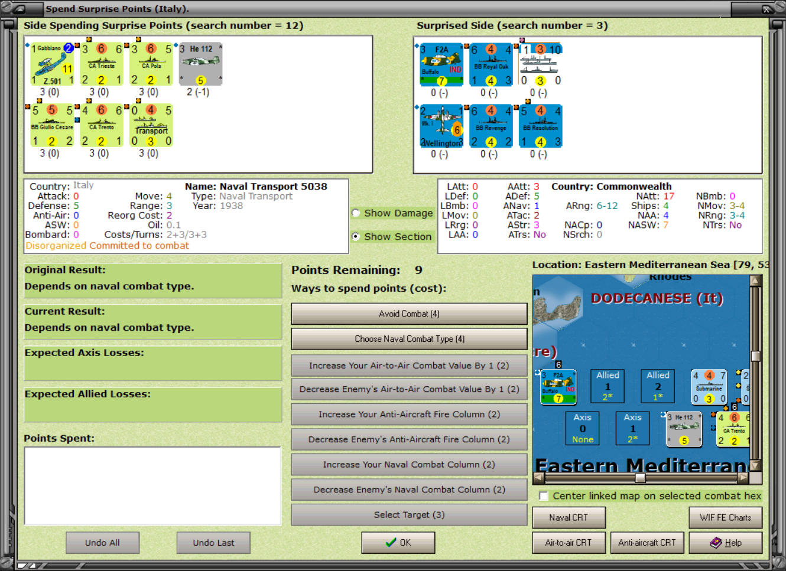
Task: Click map vertical scrollbar down arrow
Action: pyautogui.click(x=755, y=466)
